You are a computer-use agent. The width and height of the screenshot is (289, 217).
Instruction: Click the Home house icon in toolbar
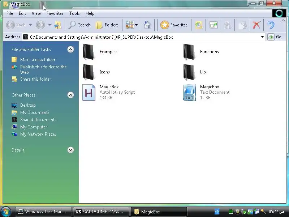pos(148,25)
